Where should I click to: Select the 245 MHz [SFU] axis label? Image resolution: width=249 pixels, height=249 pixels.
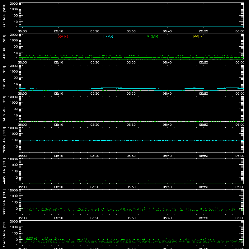click(4, 15)
